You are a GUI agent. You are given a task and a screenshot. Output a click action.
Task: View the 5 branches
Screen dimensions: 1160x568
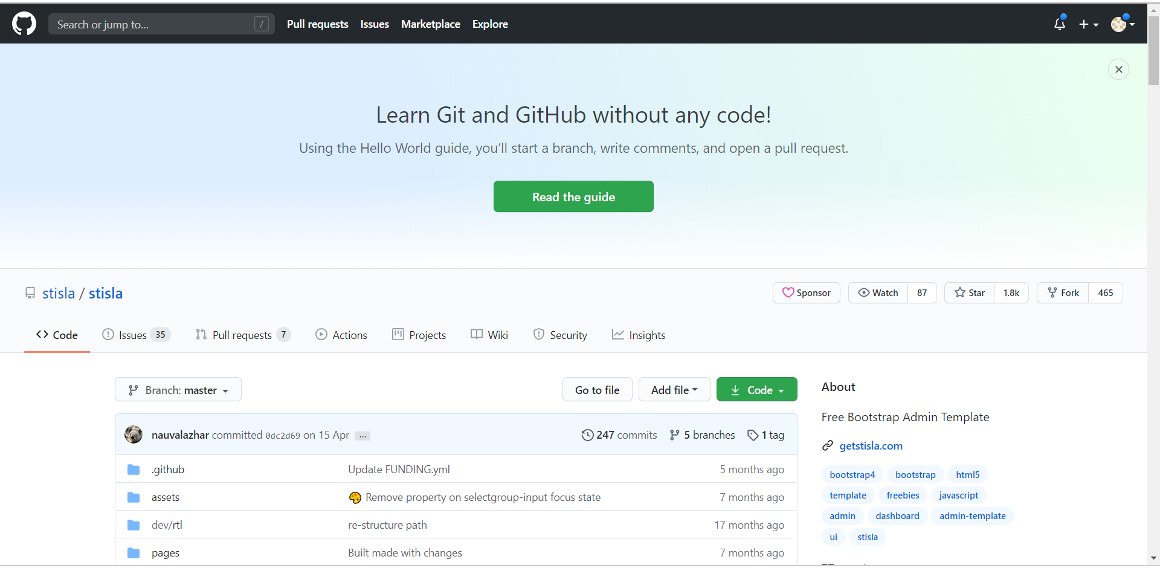(702, 435)
